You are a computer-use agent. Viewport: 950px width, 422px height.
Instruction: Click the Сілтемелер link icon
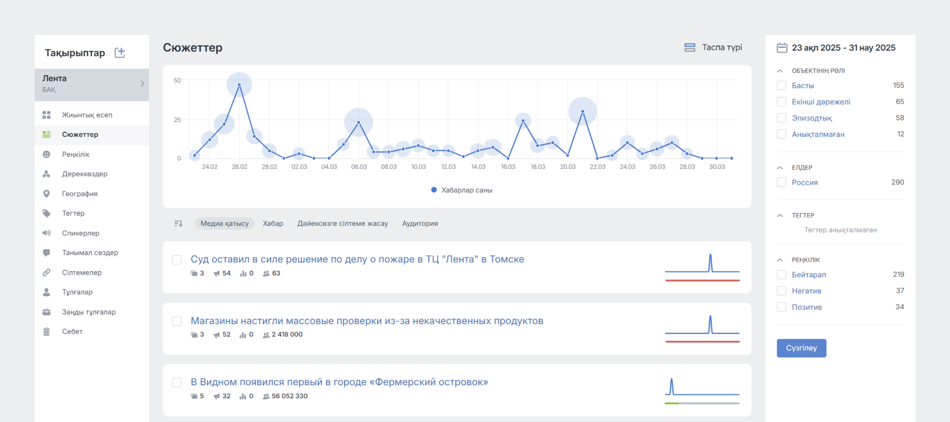pyautogui.click(x=47, y=273)
